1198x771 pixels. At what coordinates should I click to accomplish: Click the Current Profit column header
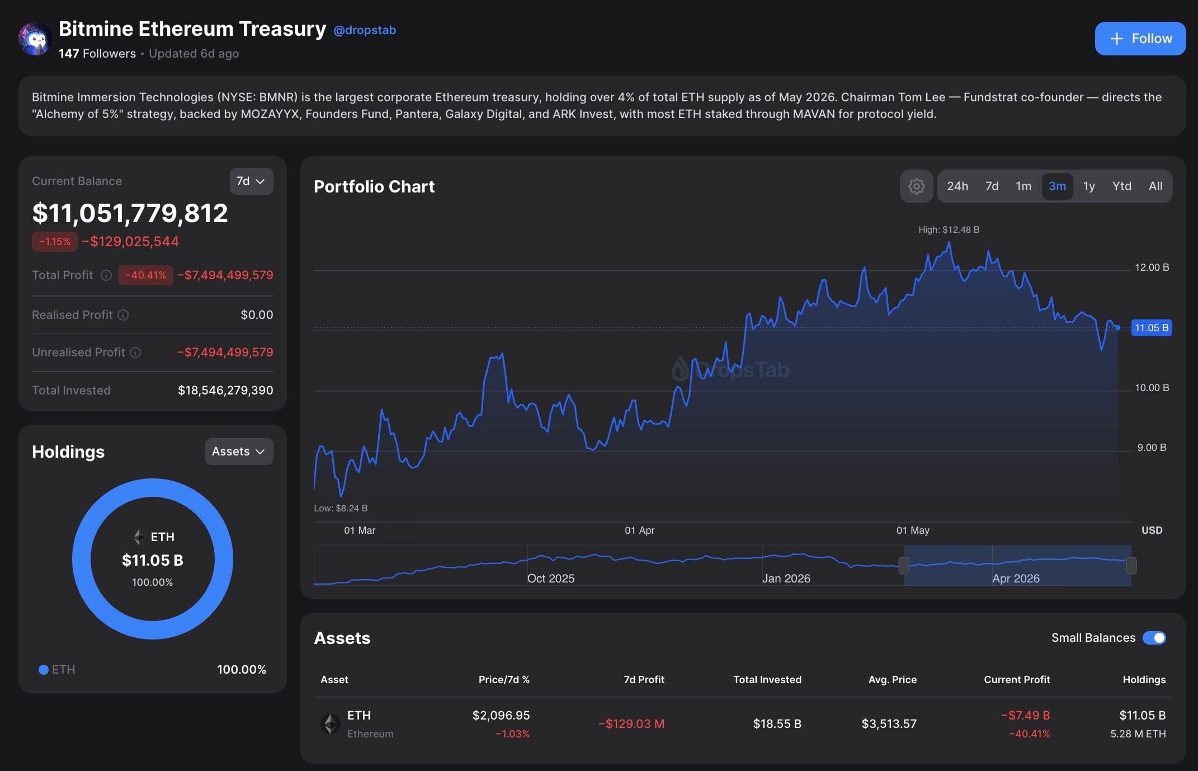tap(1017, 680)
